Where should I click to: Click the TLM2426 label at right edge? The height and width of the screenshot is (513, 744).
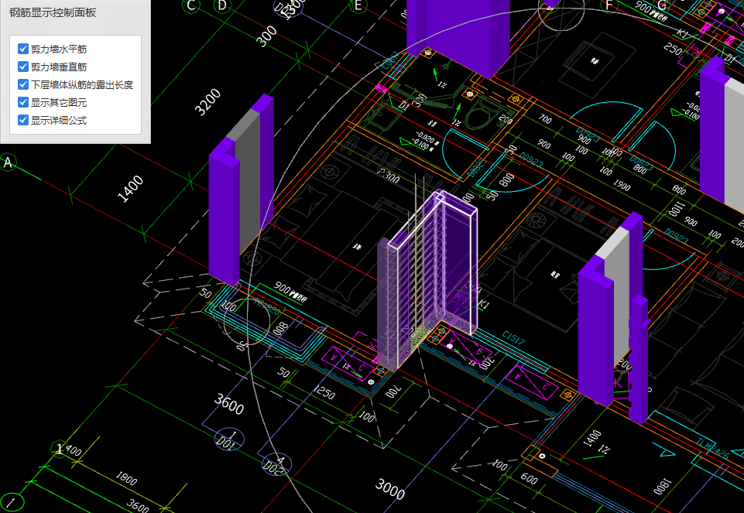coord(712,449)
